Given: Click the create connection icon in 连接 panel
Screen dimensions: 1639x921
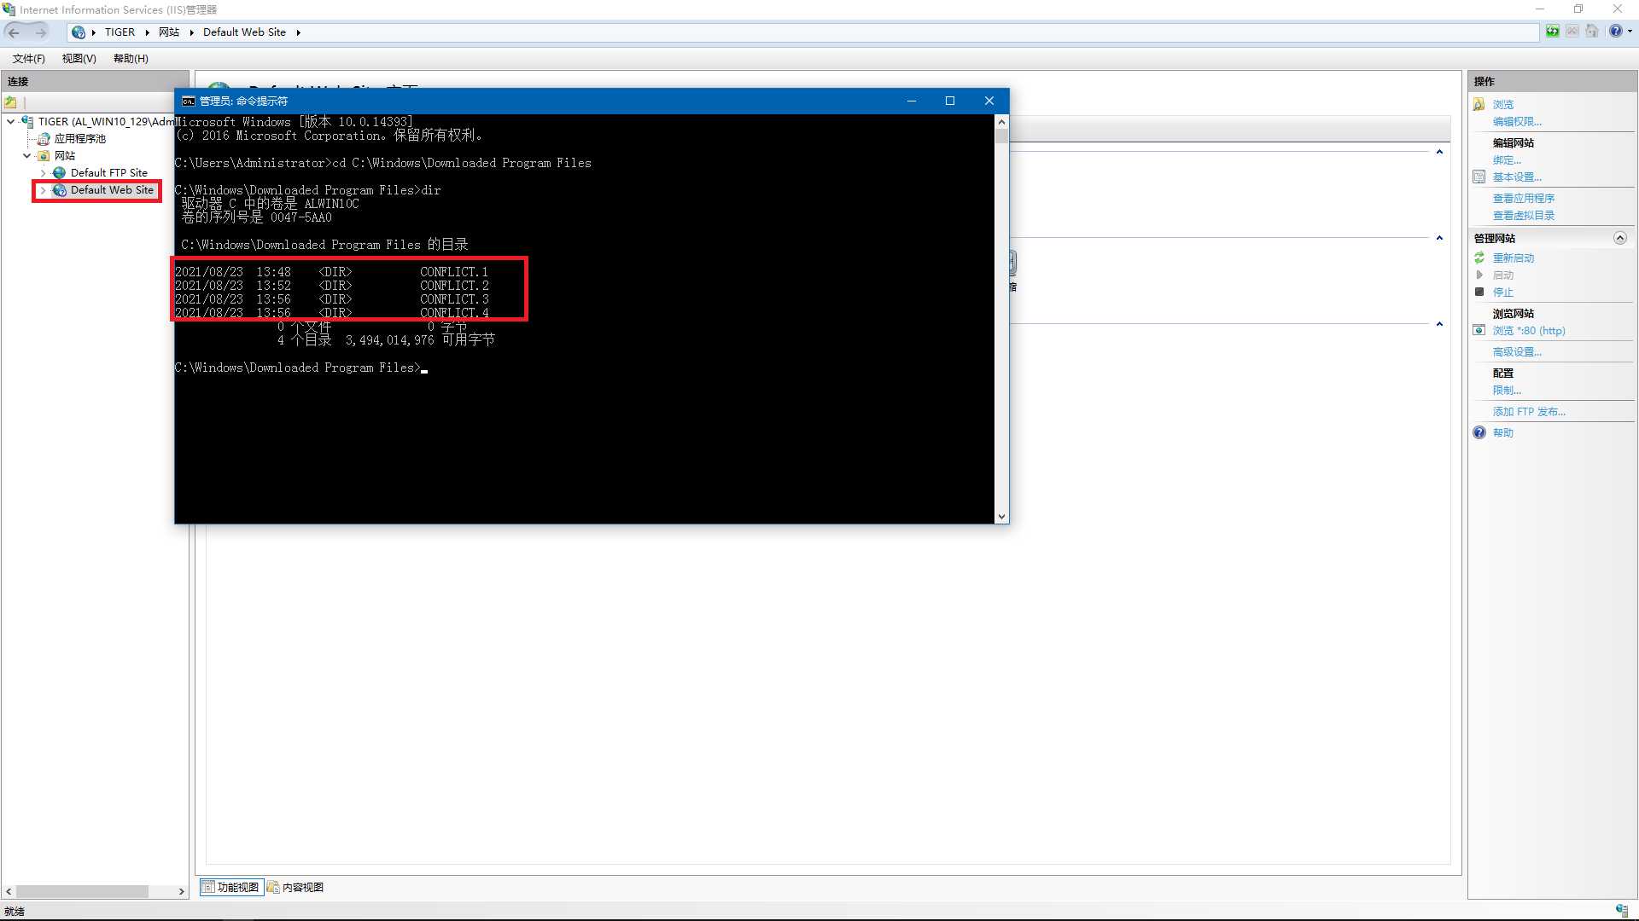Looking at the screenshot, I should 11,102.
